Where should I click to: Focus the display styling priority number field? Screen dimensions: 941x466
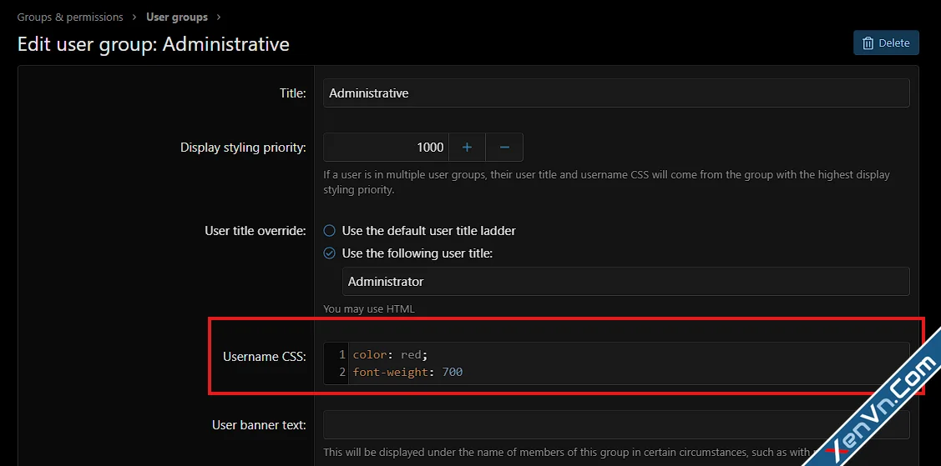(x=386, y=148)
